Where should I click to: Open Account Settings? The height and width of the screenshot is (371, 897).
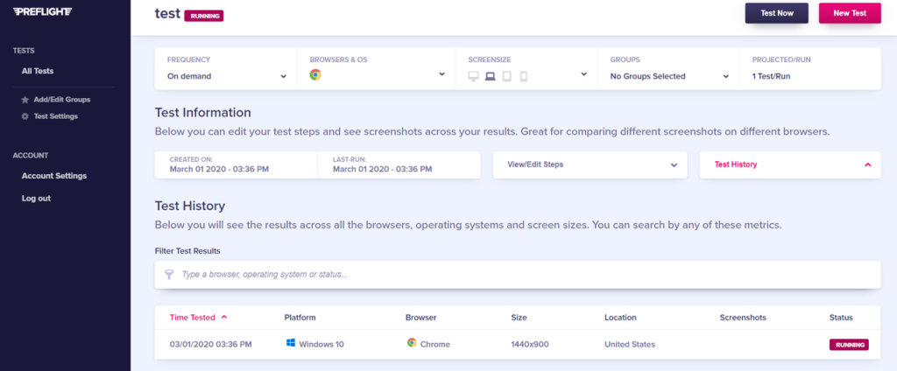pos(53,176)
